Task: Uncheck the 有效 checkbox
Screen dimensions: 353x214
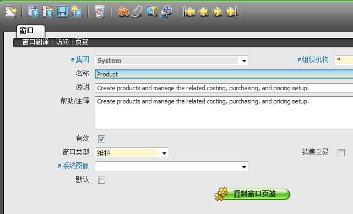Action: click(x=101, y=139)
